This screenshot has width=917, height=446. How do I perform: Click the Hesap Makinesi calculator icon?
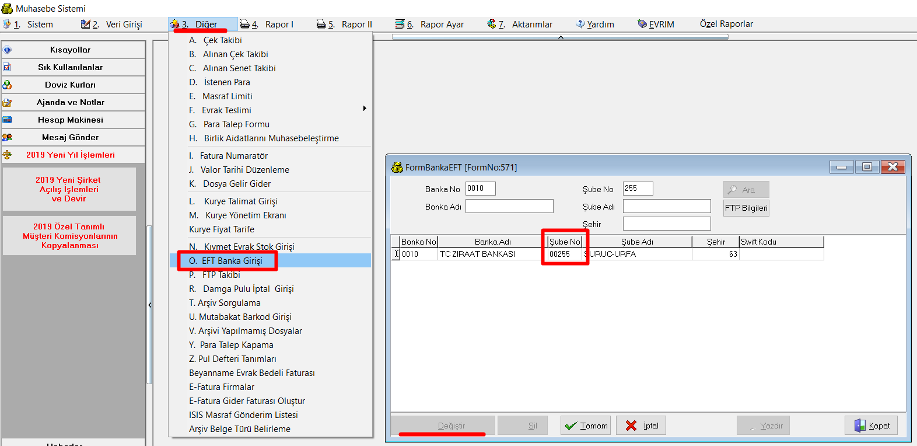click(8, 120)
